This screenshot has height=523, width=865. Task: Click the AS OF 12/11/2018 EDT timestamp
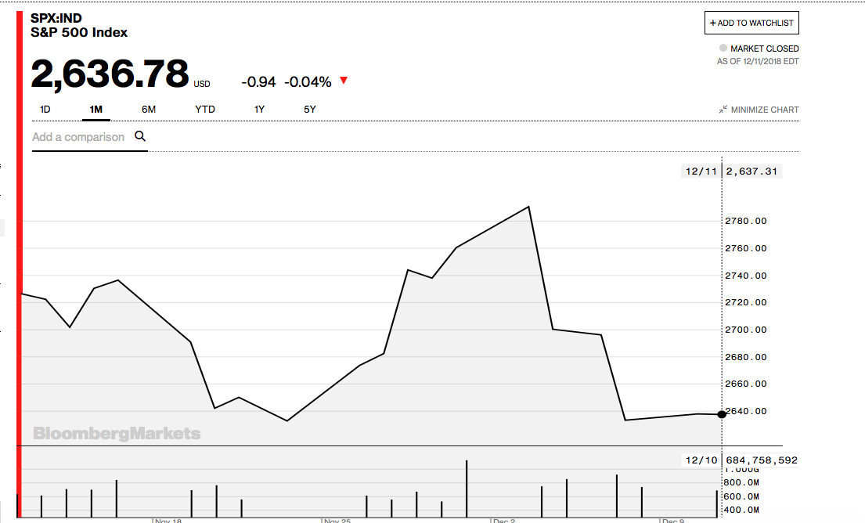pos(758,61)
